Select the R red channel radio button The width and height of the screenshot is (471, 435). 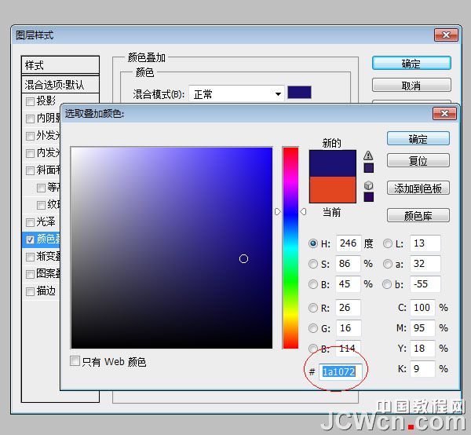(x=314, y=308)
